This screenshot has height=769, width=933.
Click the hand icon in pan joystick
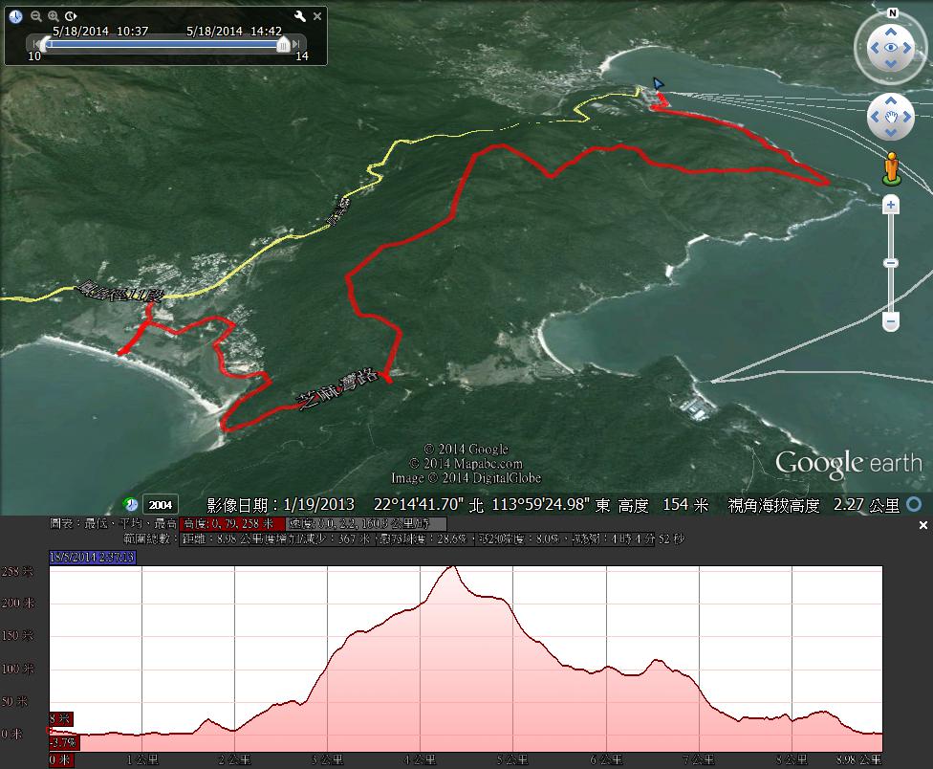pos(891,117)
